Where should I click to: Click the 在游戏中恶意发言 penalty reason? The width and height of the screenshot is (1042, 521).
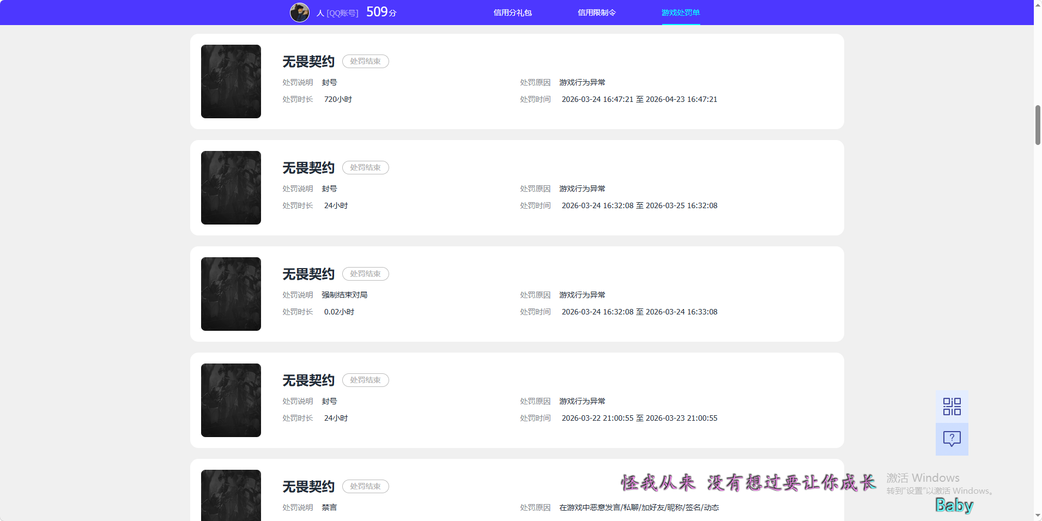639,507
